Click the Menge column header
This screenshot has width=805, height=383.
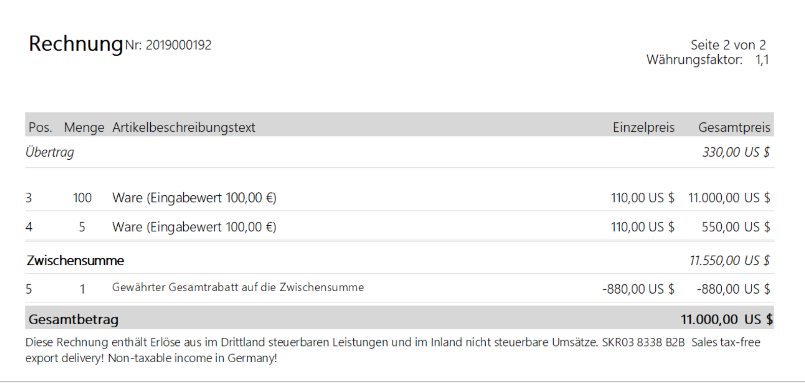coord(84,127)
